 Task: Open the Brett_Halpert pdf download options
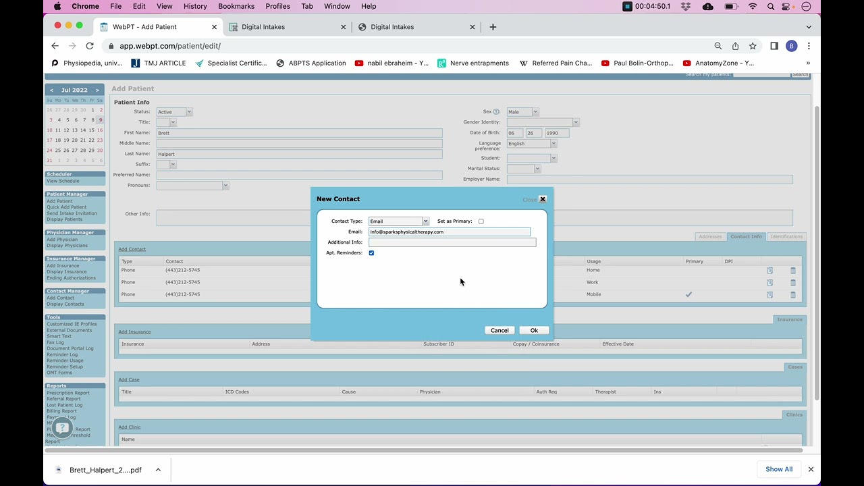(158, 470)
